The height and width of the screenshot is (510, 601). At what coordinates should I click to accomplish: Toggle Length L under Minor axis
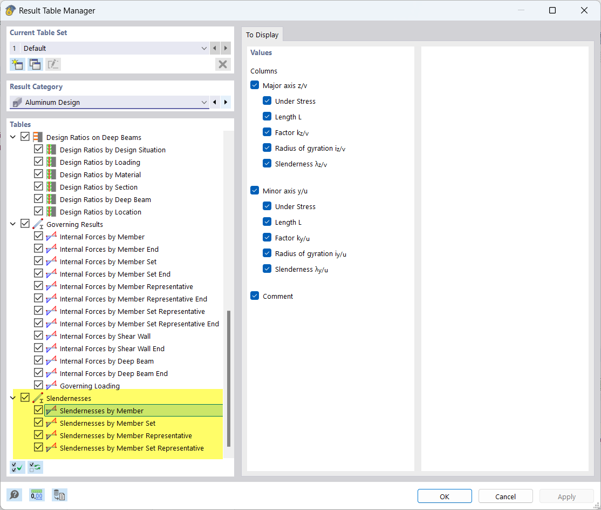pos(267,222)
